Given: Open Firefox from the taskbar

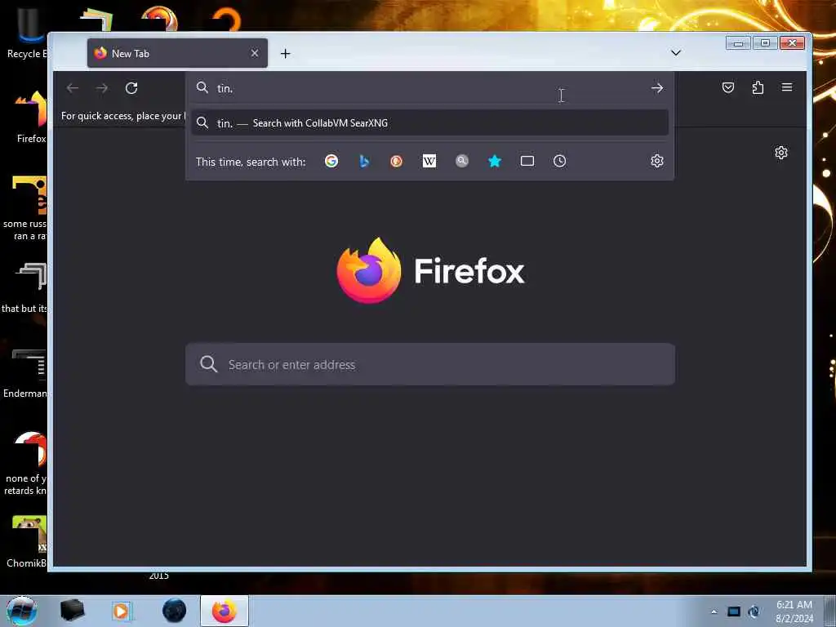Looking at the screenshot, I should [225, 611].
